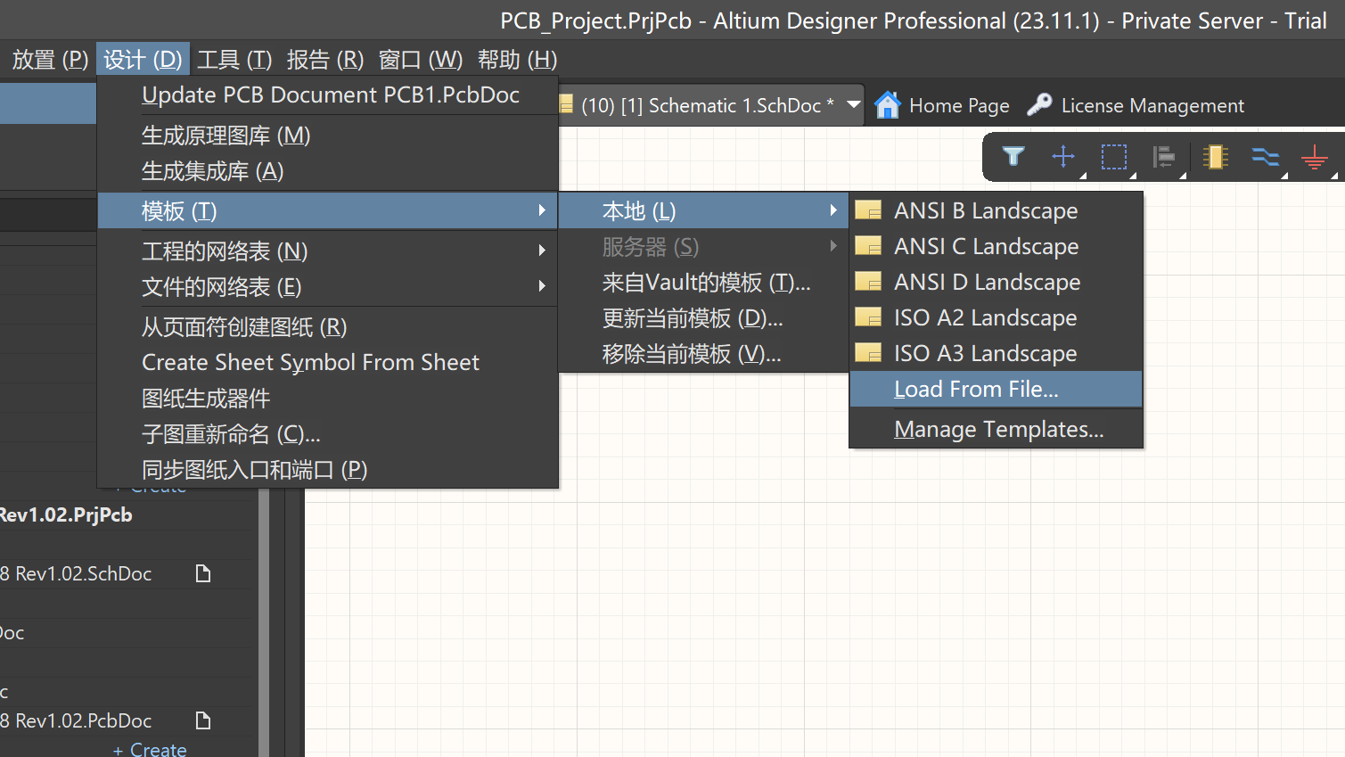Viewport: 1345px width, 757px height.
Task: Open Manage Templates... option
Action: [x=998, y=430]
